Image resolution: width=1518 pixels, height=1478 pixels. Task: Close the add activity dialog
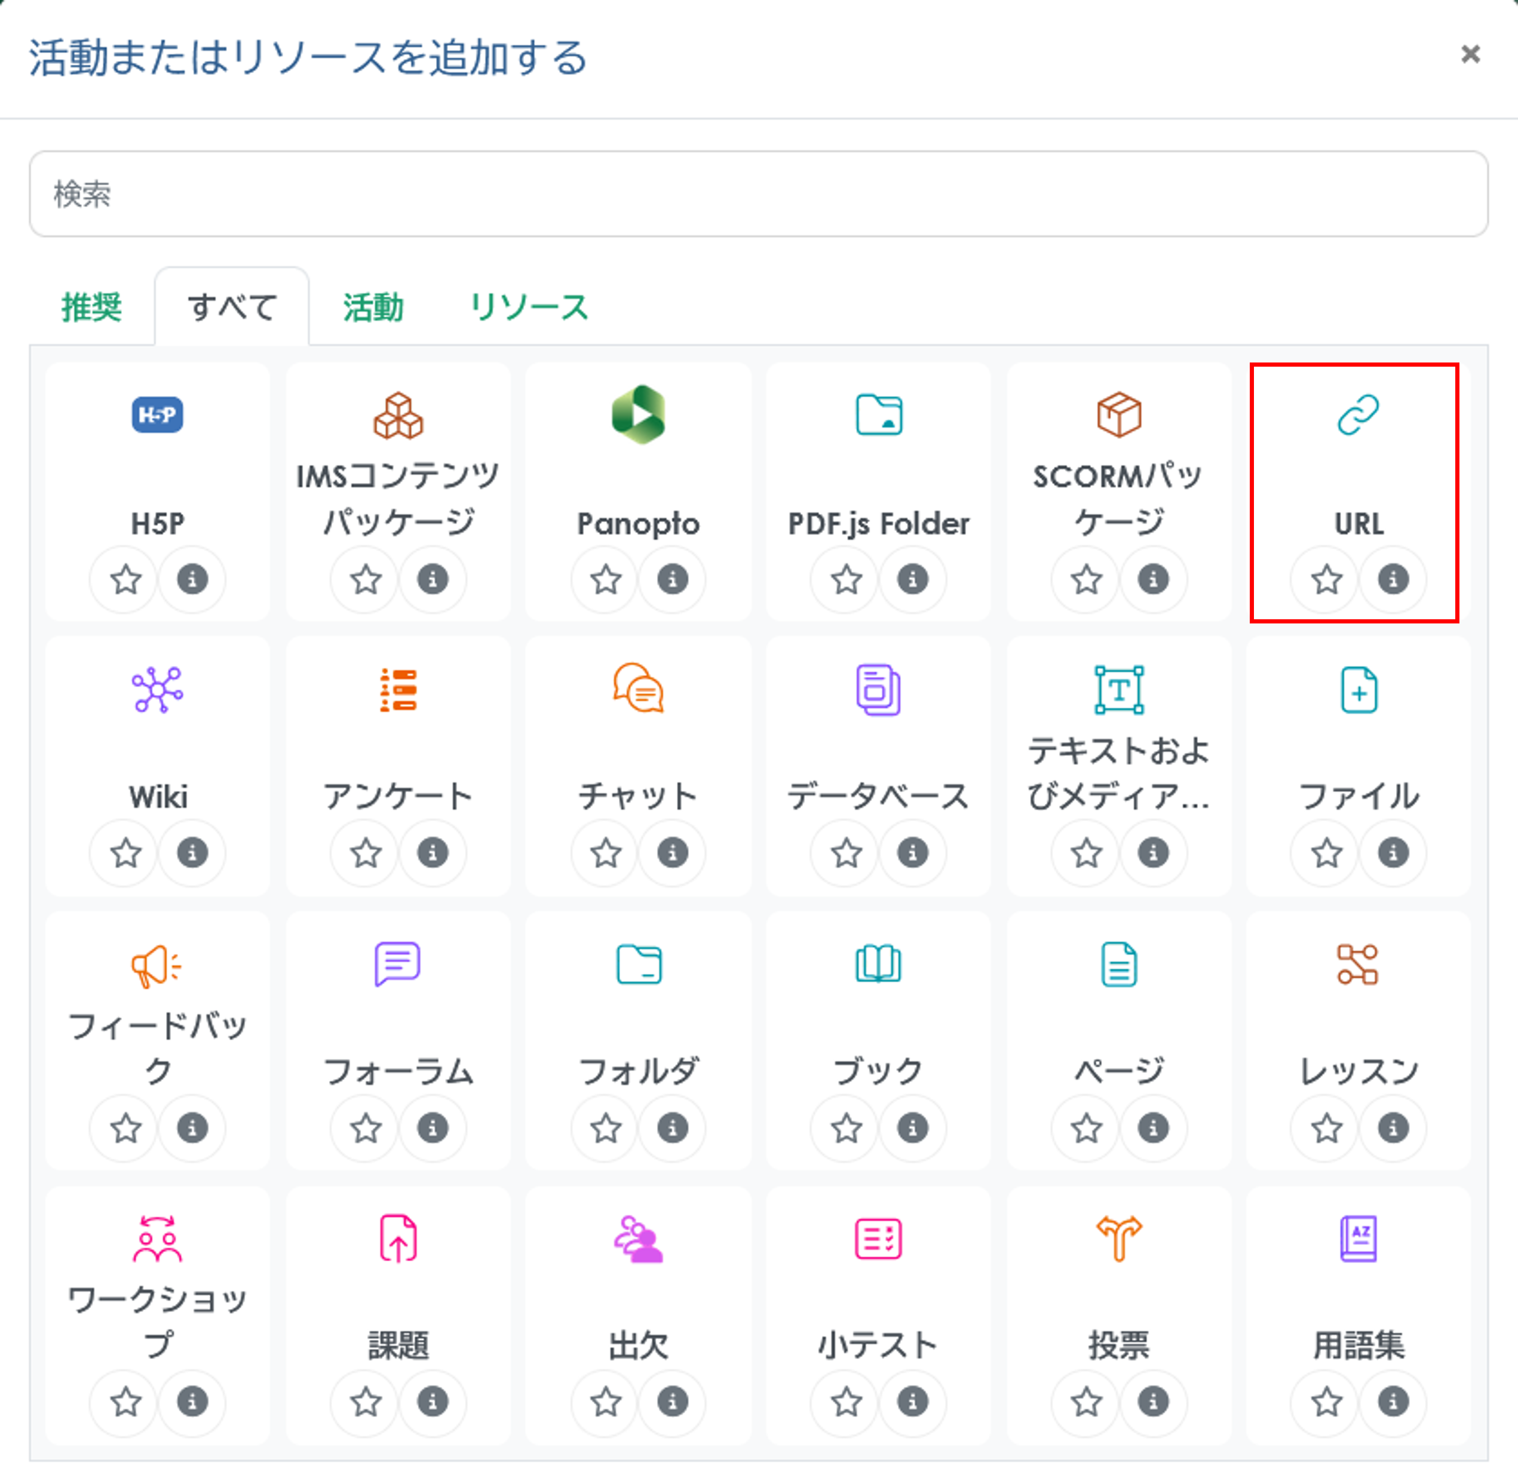[x=1470, y=54]
